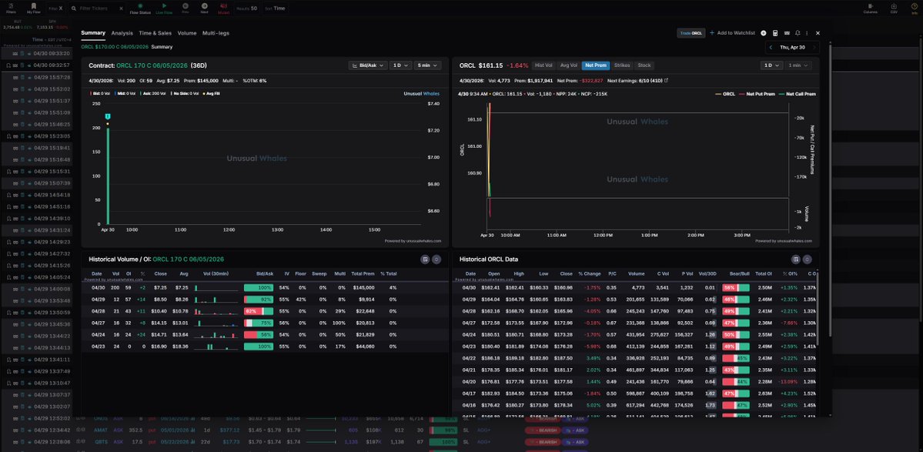Open Historical Volume / OI table columns icon
The image size is (923, 452).
pyautogui.click(x=425, y=259)
